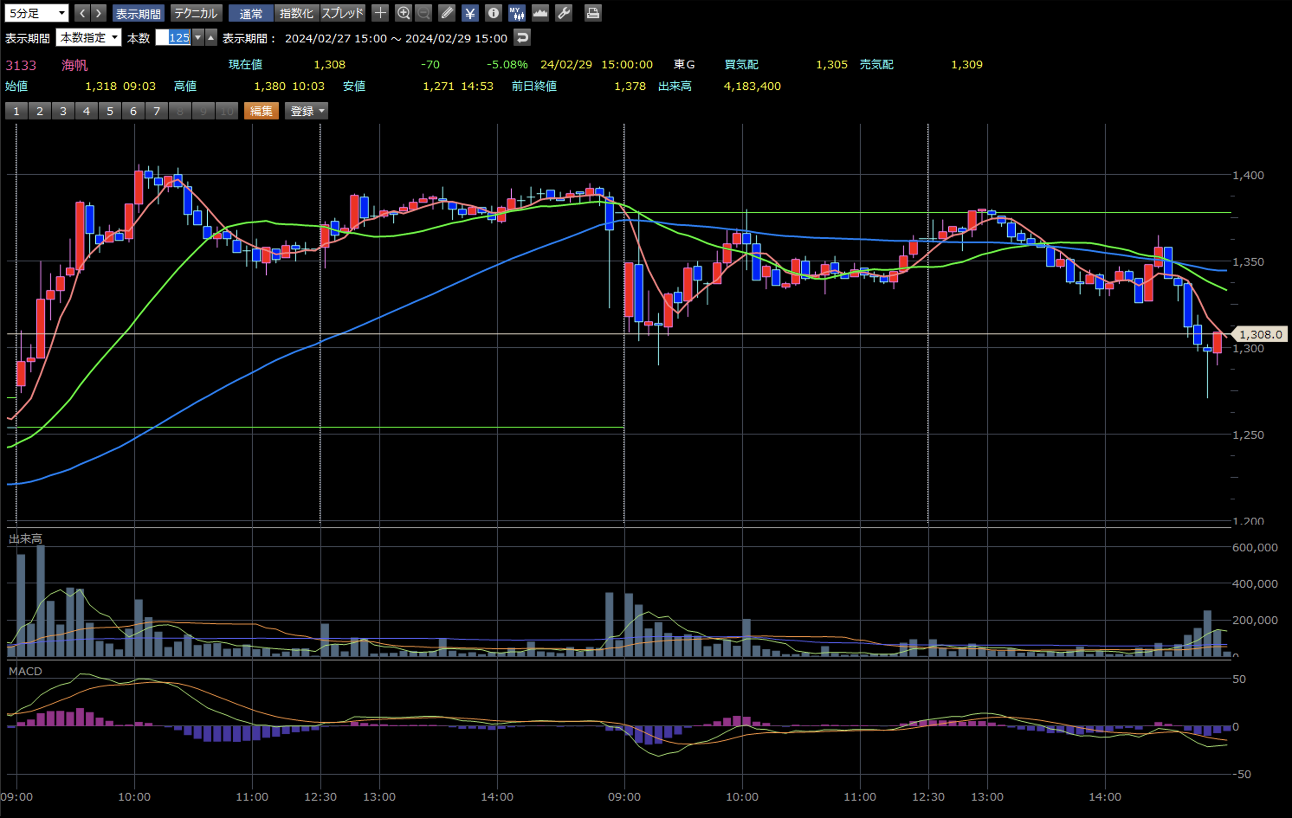
Task: Toggle the 表示期間 toolbar button
Action: pyautogui.click(x=139, y=13)
